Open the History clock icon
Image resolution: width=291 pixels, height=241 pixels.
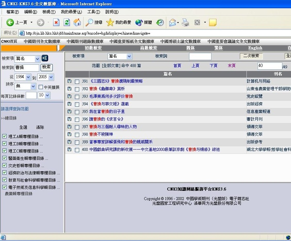160,22
